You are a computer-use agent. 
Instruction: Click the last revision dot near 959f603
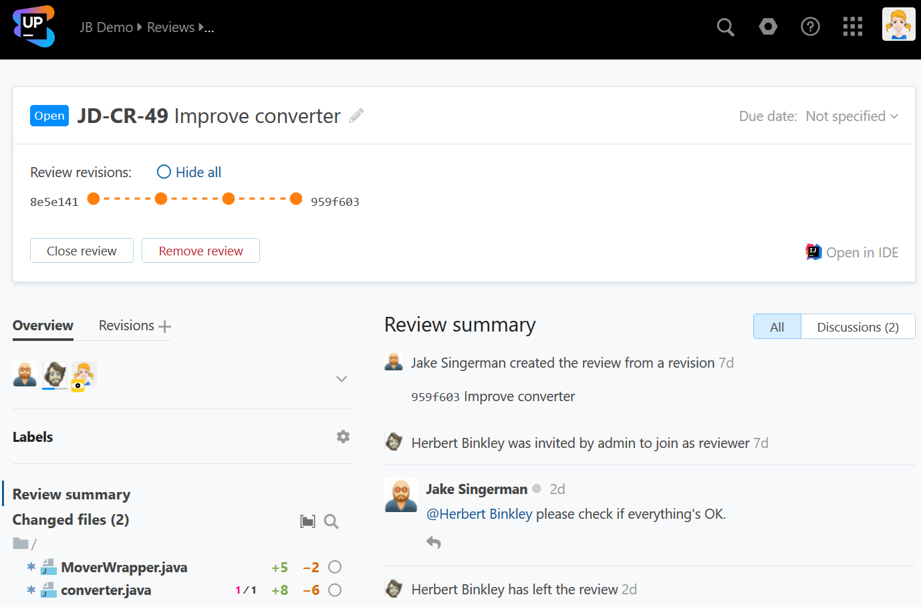coord(296,199)
